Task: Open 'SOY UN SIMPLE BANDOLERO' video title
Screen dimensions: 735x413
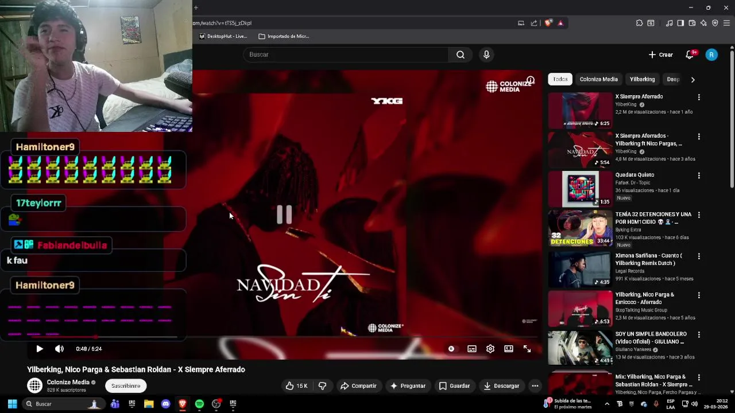Action: tap(651, 337)
